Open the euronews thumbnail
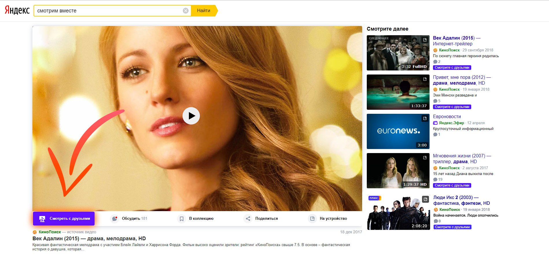 (x=398, y=131)
